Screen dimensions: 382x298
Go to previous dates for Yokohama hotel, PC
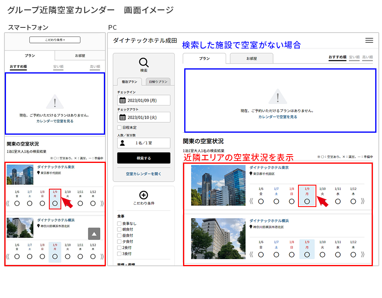coord(251,254)
